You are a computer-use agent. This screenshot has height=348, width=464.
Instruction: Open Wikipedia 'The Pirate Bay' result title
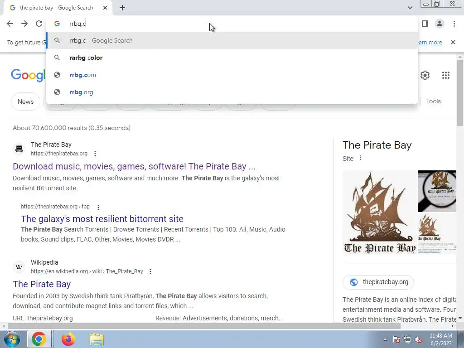point(42,284)
